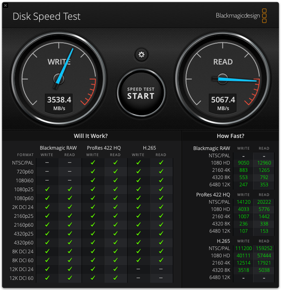Close the Disk Speed Test window
The width and height of the screenshot is (281, 290).
5,5
